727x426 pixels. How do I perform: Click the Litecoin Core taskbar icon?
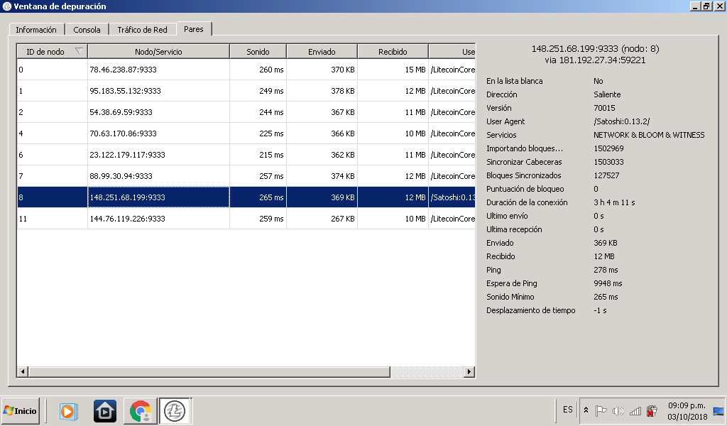pyautogui.click(x=175, y=411)
